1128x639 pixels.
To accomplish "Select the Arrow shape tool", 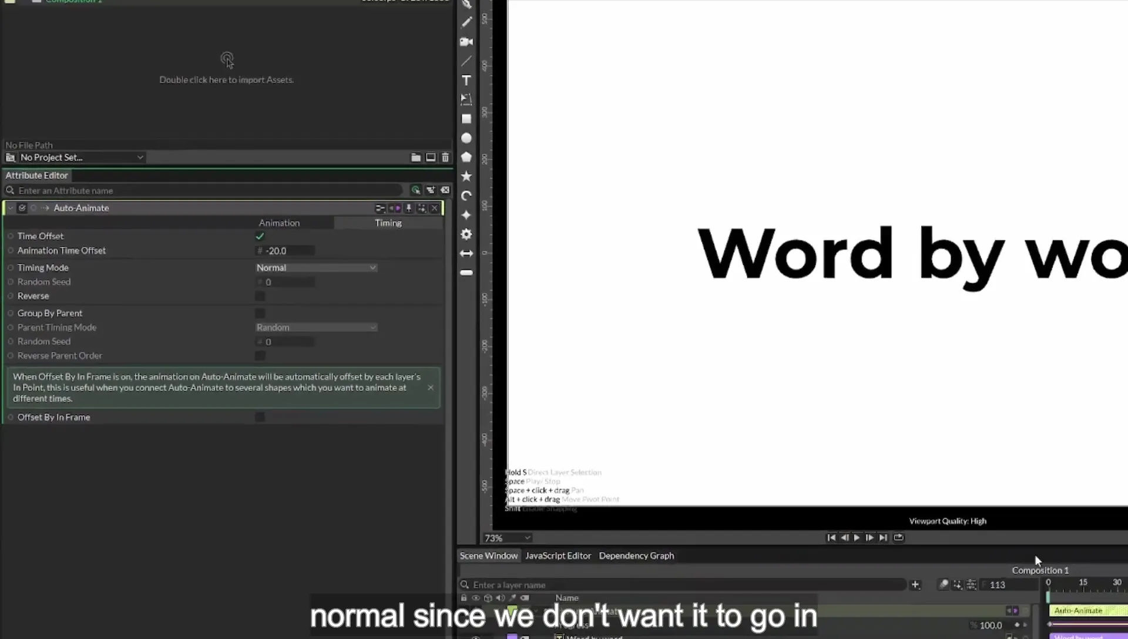I will coord(466,254).
